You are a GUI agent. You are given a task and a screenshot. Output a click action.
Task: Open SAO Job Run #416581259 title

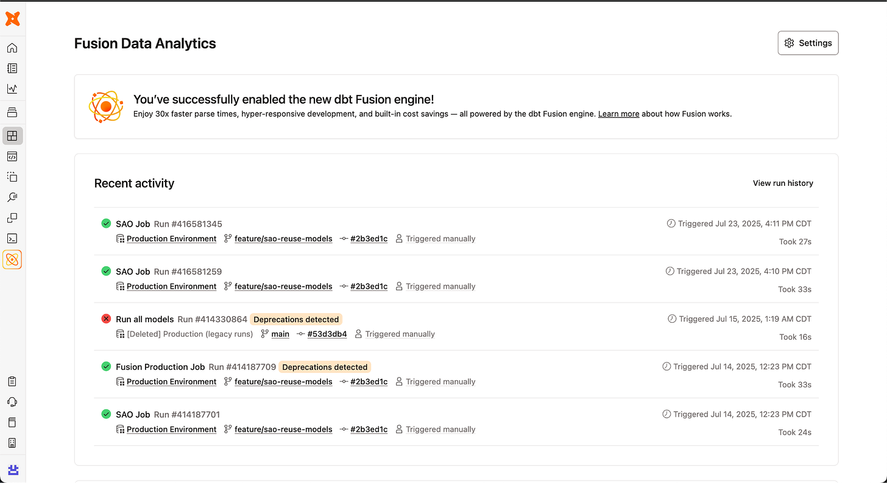(x=169, y=271)
